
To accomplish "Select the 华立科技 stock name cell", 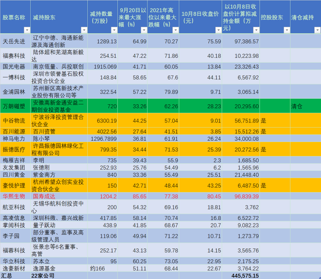I will (x=15, y=261).
